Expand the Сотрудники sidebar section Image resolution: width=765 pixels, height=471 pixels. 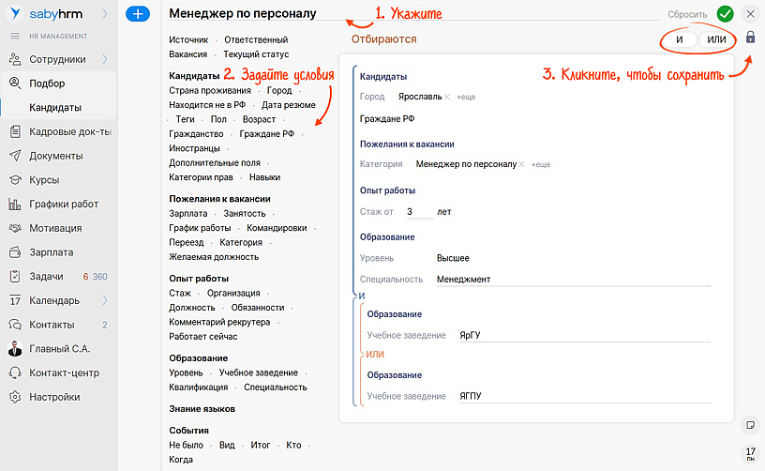[x=104, y=59]
